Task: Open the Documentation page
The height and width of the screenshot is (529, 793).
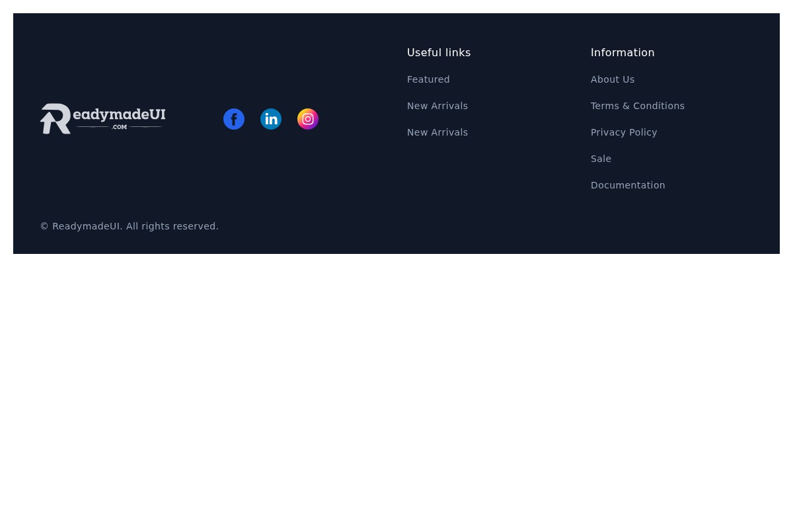Action: point(628,185)
